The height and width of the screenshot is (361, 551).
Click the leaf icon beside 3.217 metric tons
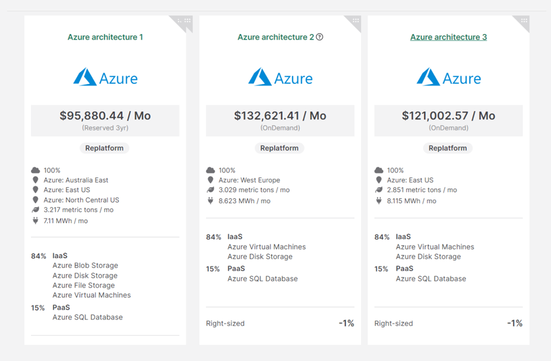[x=35, y=210]
